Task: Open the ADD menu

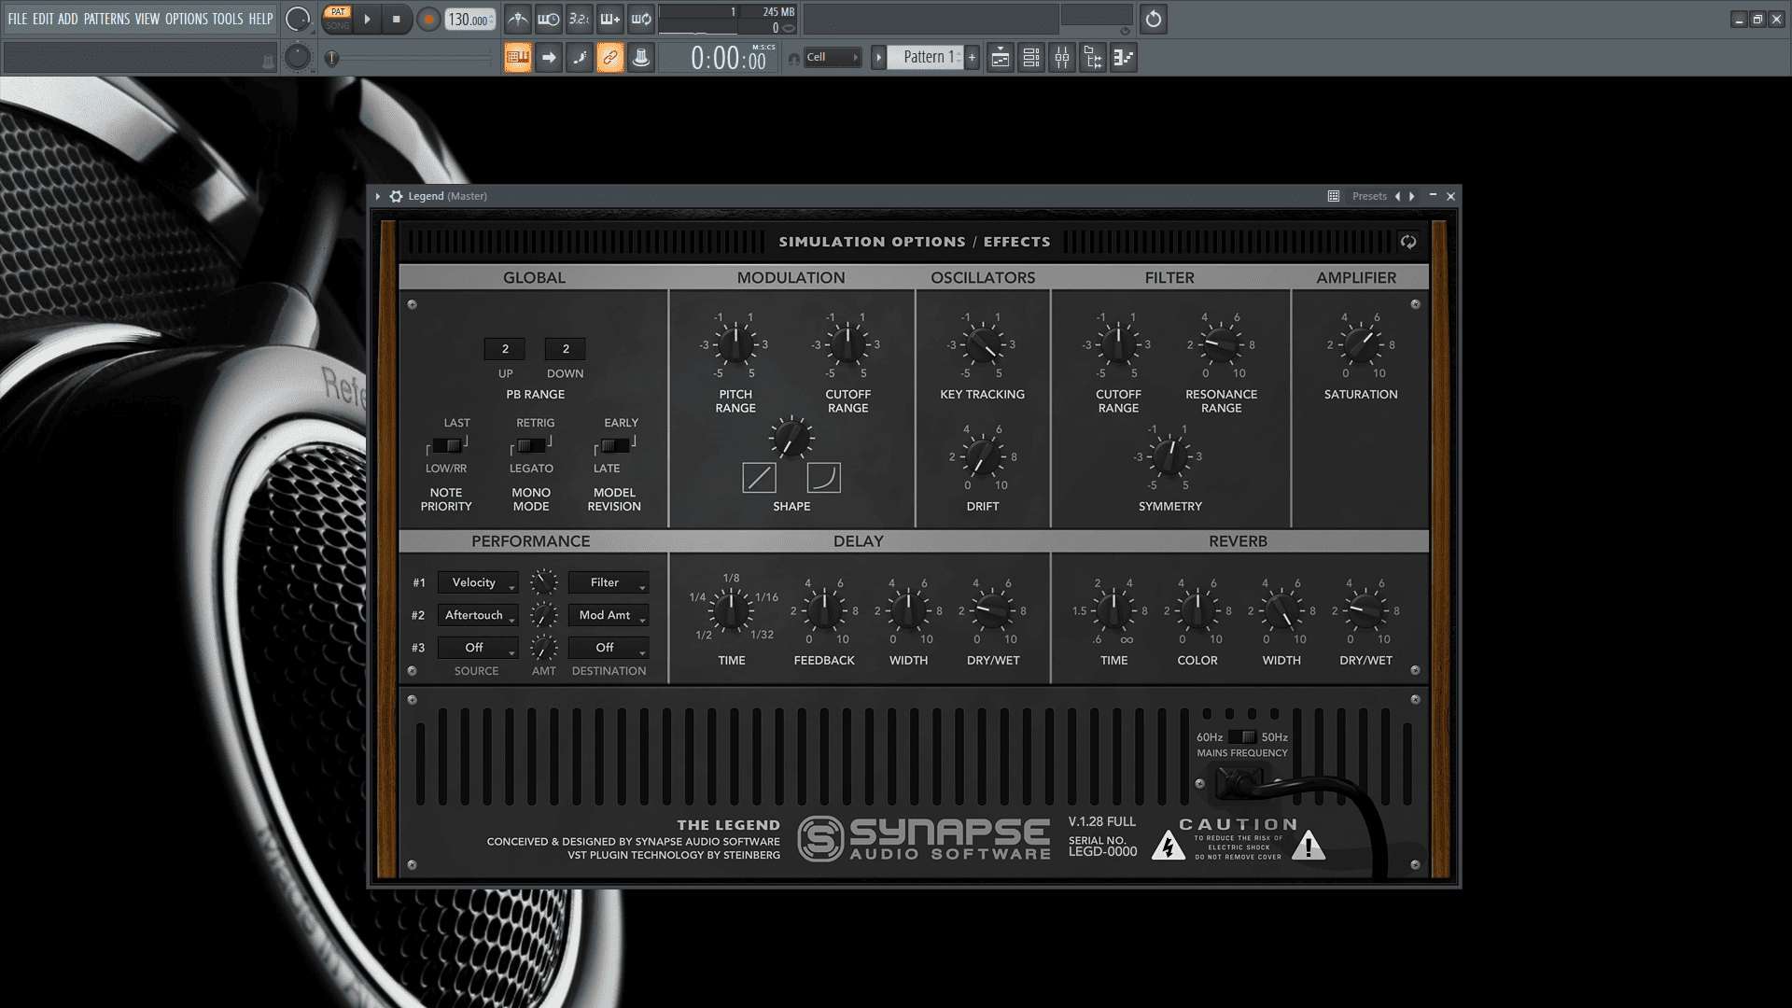Action: [68, 19]
